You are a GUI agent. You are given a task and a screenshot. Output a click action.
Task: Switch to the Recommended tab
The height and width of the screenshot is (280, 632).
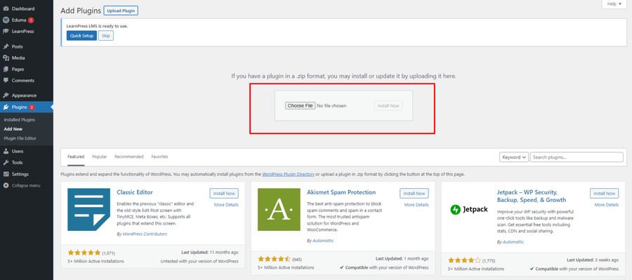pos(129,156)
